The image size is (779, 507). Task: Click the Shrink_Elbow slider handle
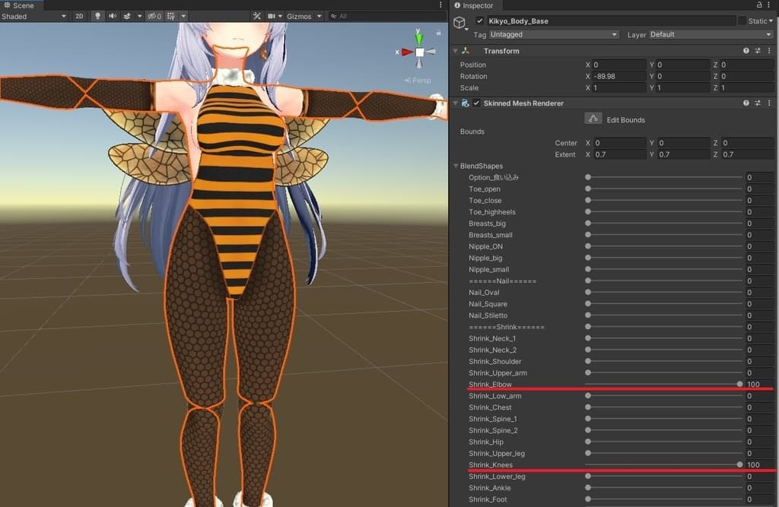[x=739, y=385]
